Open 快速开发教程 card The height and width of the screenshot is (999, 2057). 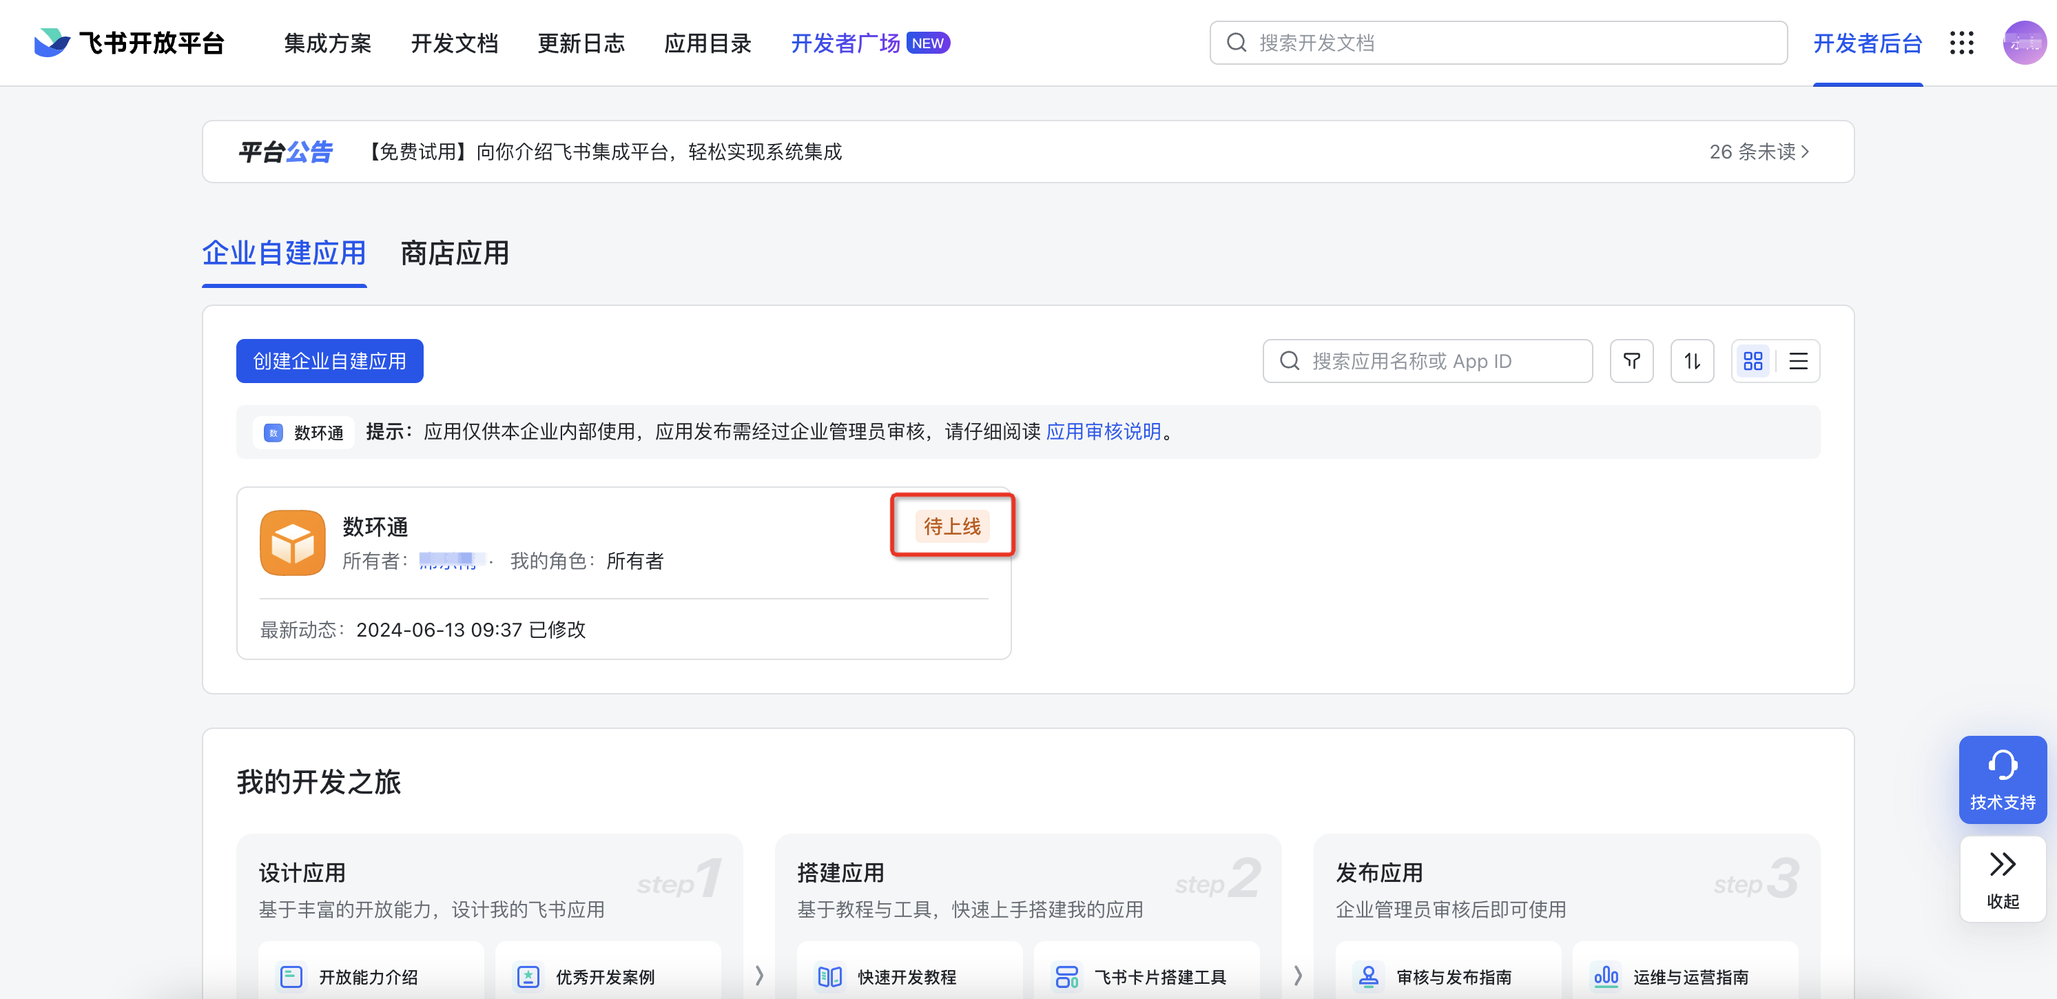pyautogui.click(x=909, y=969)
